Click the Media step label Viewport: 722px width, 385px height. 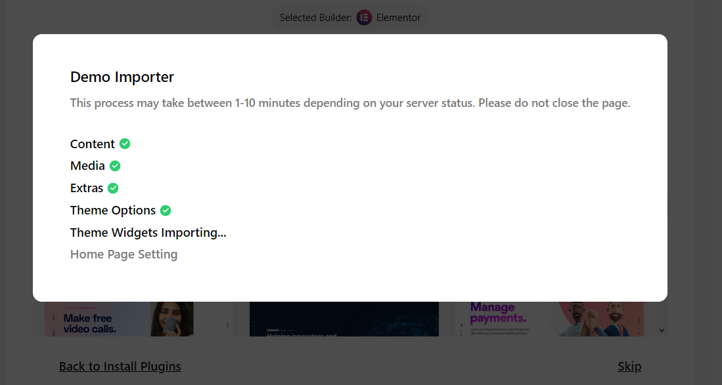pyautogui.click(x=87, y=166)
